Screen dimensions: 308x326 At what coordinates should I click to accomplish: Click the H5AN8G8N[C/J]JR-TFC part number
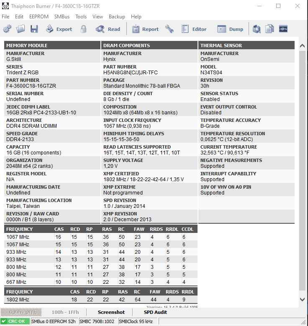131,73
